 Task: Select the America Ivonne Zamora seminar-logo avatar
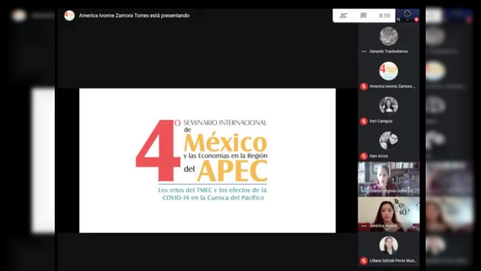click(388, 71)
